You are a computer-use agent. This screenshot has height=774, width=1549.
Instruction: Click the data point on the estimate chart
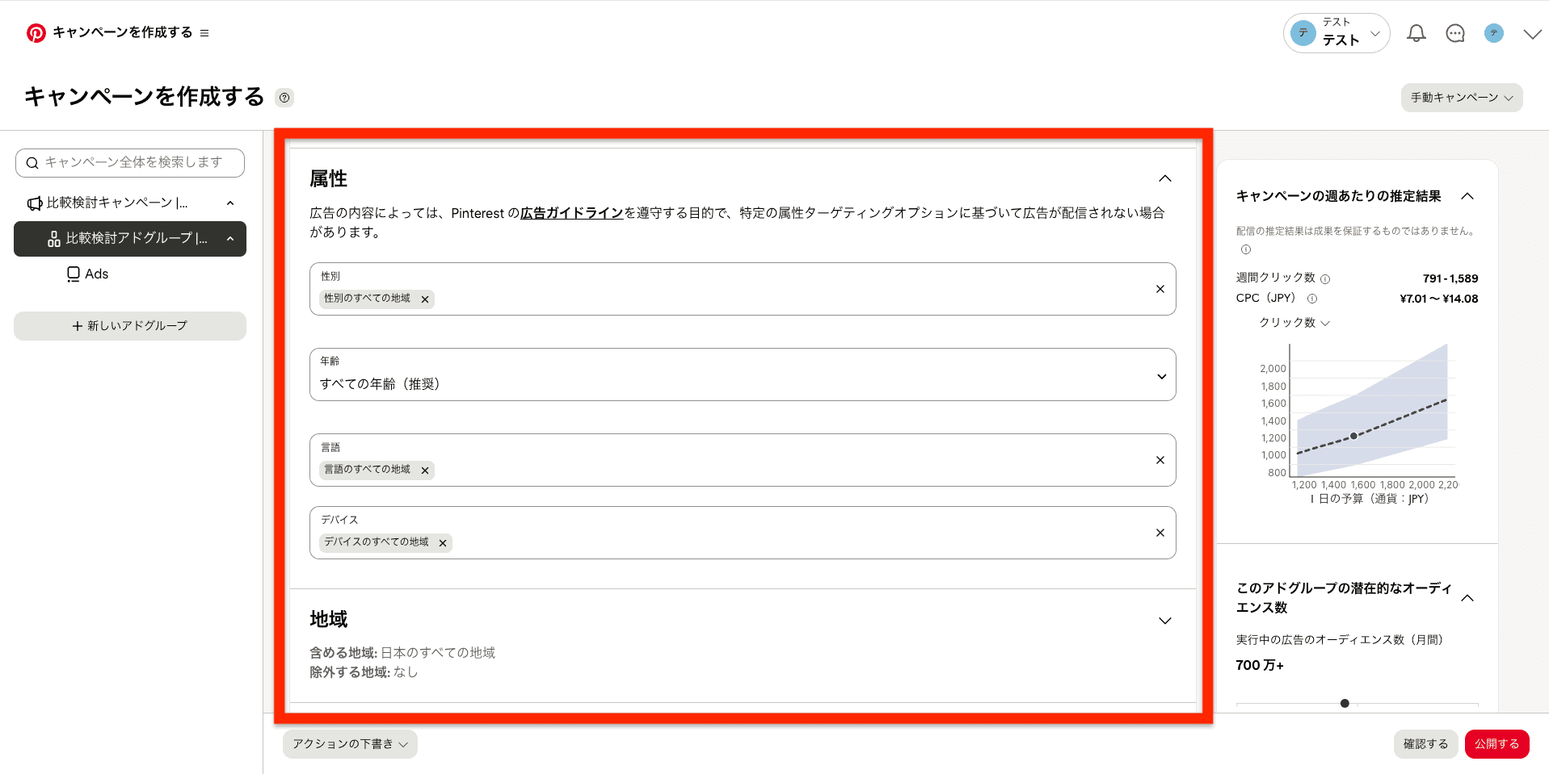coord(1354,436)
